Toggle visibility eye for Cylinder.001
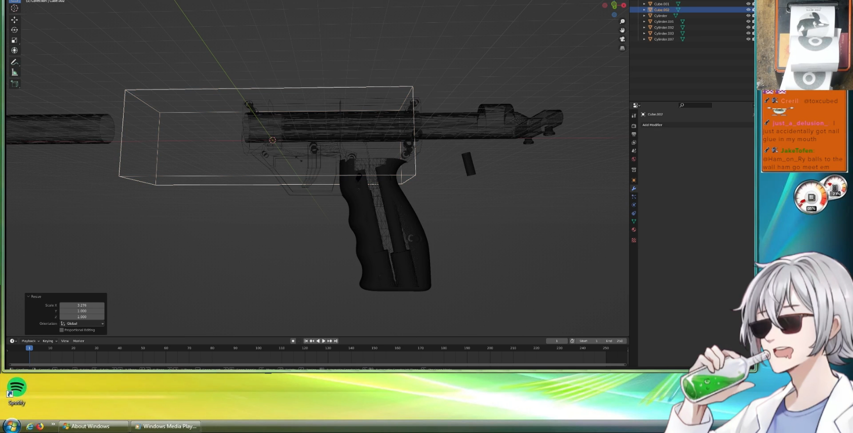 click(x=748, y=21)
